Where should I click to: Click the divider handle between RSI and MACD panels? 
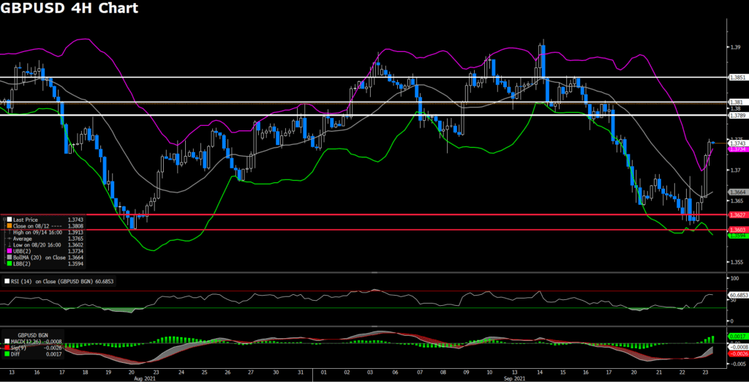pos(374,326)
